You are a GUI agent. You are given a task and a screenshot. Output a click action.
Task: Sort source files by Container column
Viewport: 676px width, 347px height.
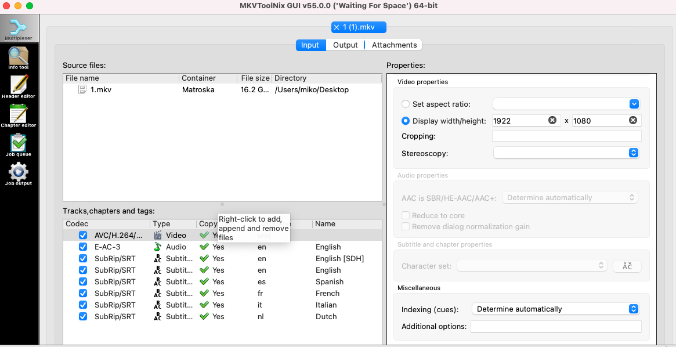[208, 78]
